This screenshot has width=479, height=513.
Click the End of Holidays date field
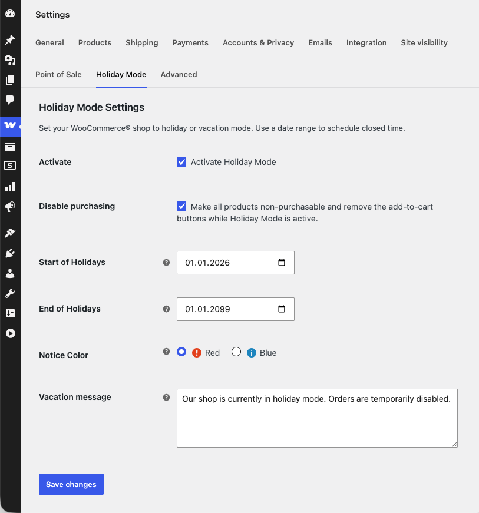pos(236,309)
